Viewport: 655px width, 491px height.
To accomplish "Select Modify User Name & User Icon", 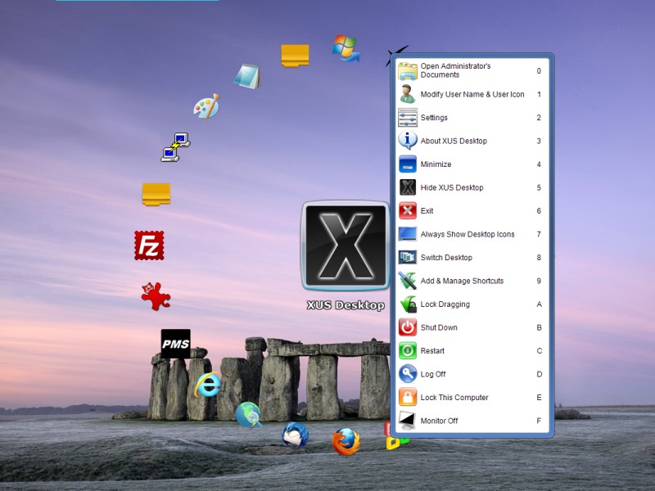I will coord(472,94).
